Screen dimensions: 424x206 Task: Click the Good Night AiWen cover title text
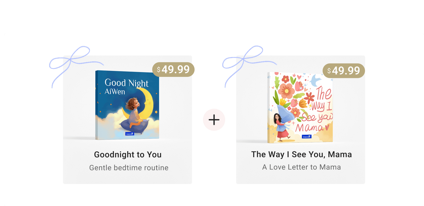click(x=126, y=87)
